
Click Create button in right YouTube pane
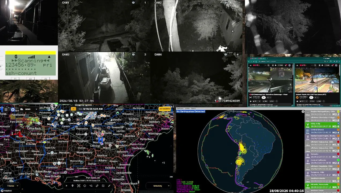coord(327,65)
